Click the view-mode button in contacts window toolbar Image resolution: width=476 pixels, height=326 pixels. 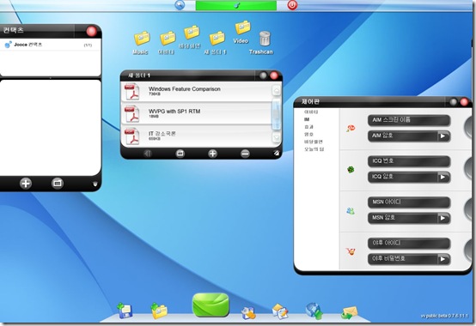[x=58, y=184]
